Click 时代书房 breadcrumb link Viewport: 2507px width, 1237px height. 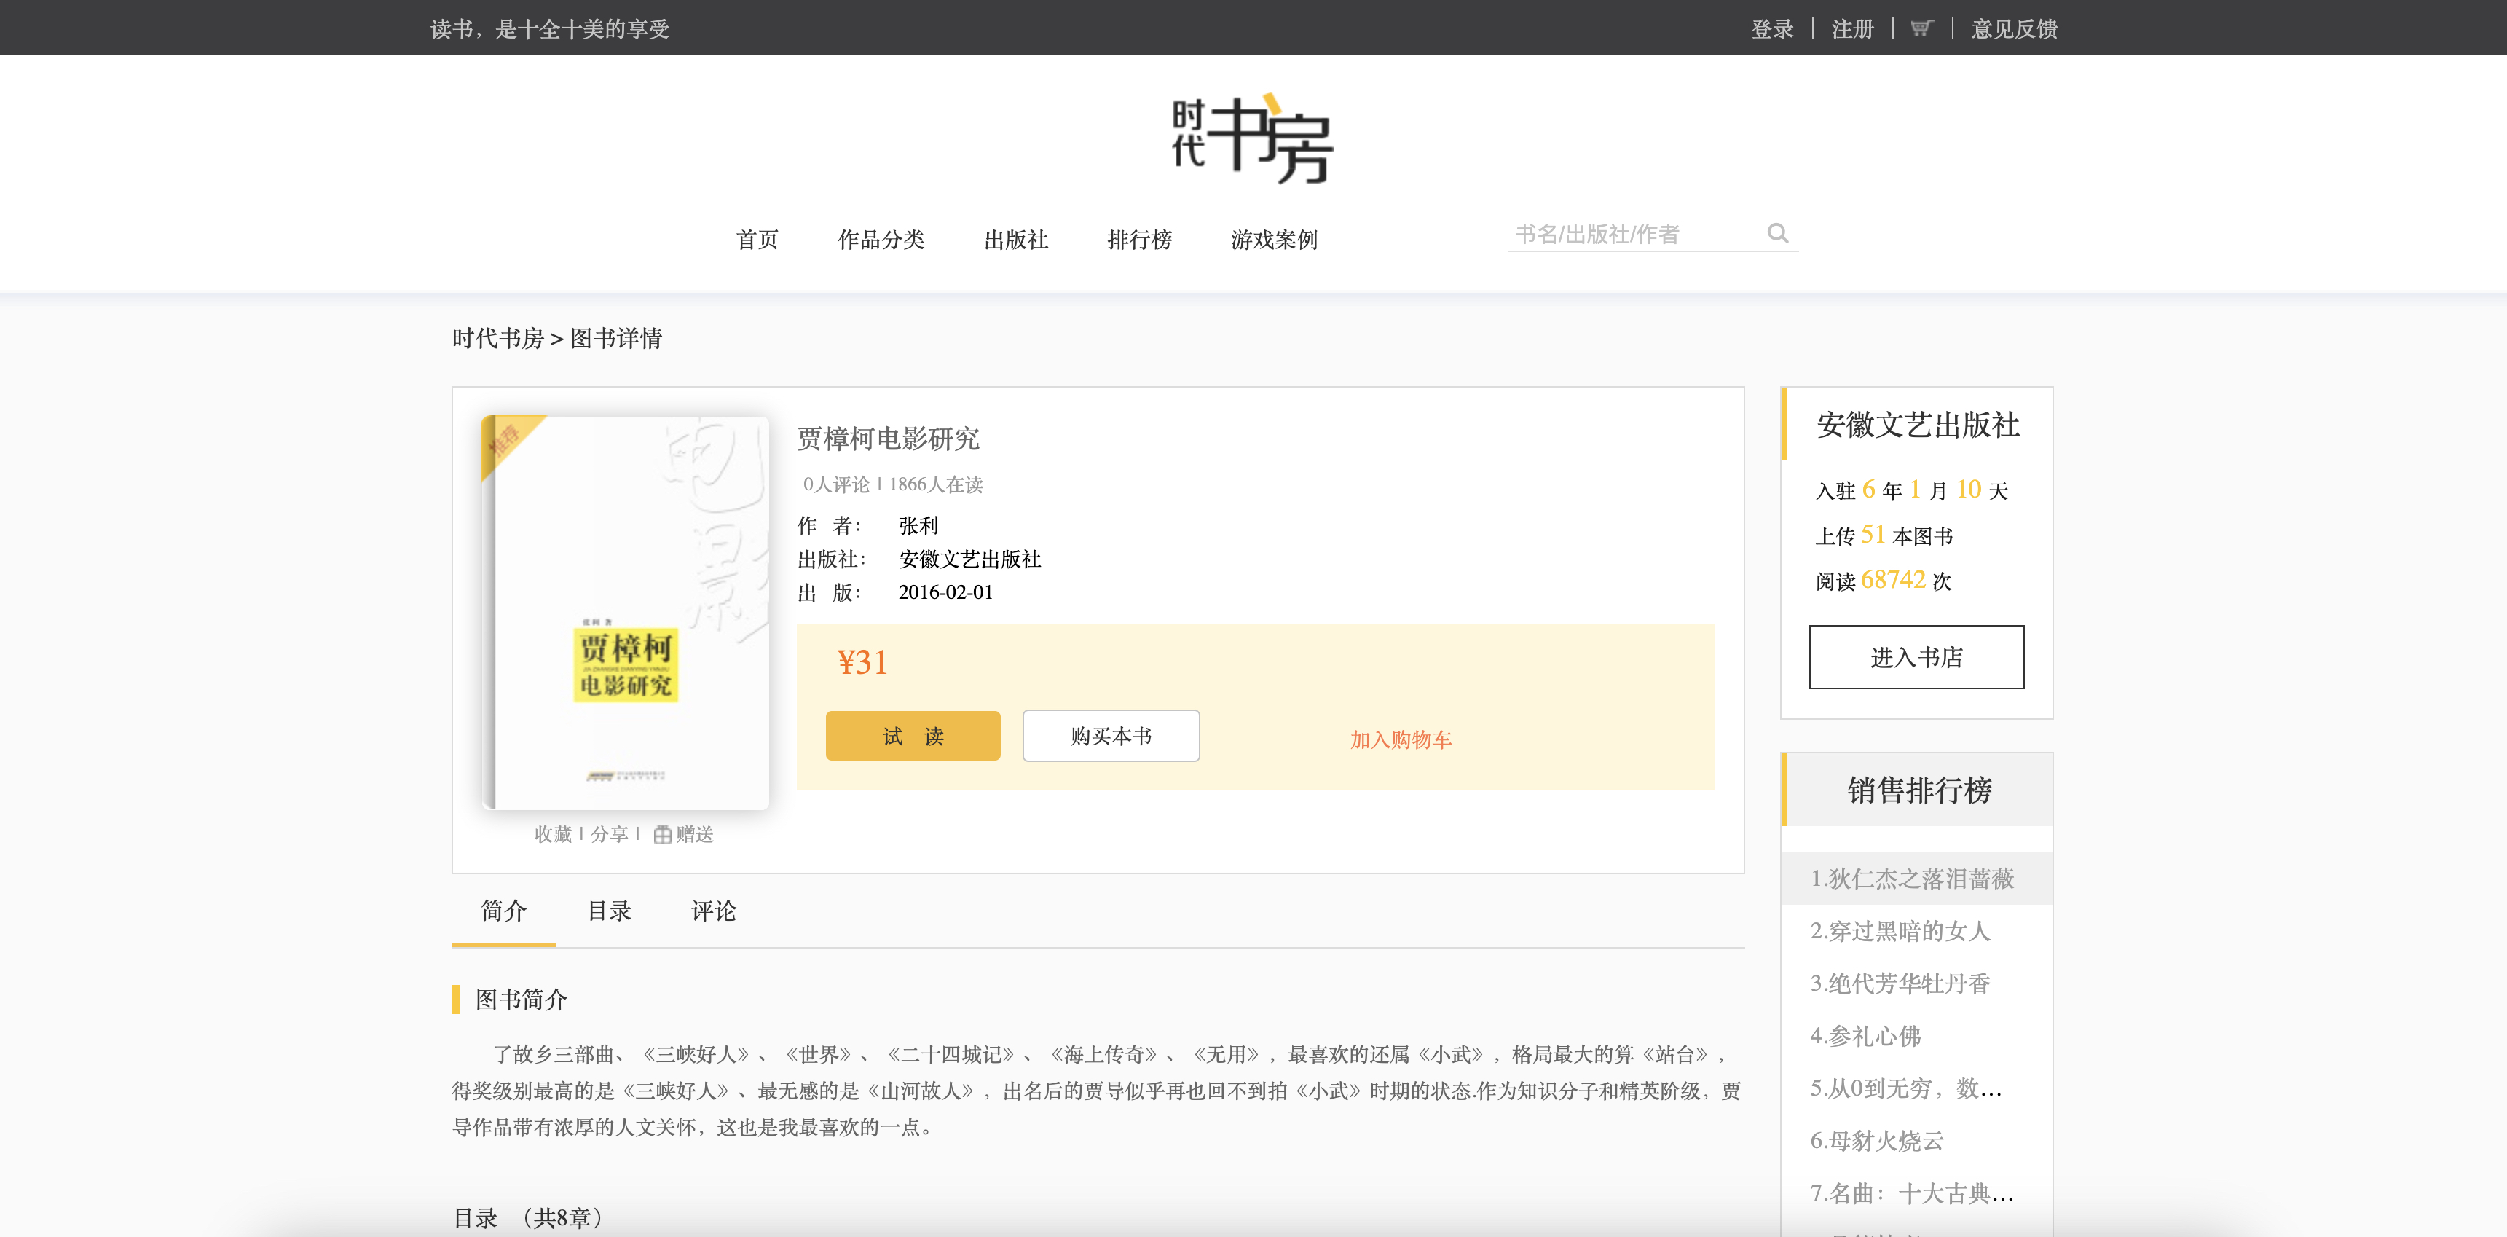[497, 338]
